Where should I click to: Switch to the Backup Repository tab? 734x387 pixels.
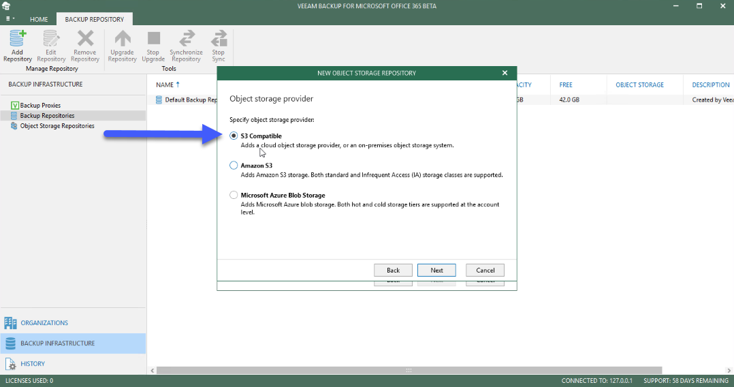click(x=95, y=19)
